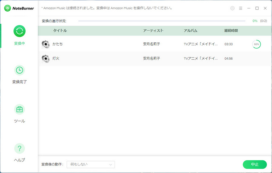Click the アルバム column header
272x173 pixels.
tap(190, 30)
